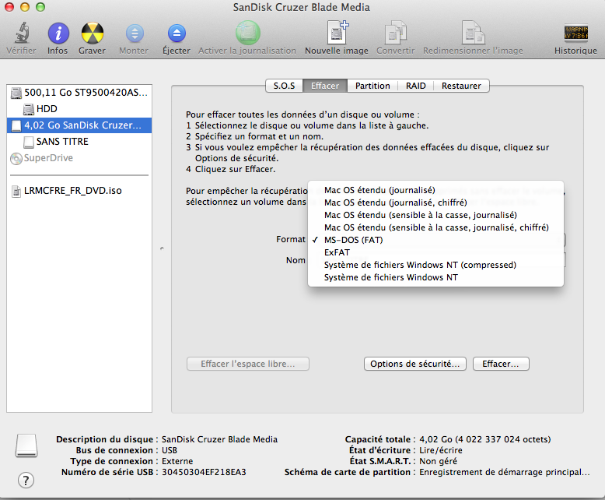Click the Vérifier microscope icon
Screen dimensions: 605x500
(x=20, y=33)
